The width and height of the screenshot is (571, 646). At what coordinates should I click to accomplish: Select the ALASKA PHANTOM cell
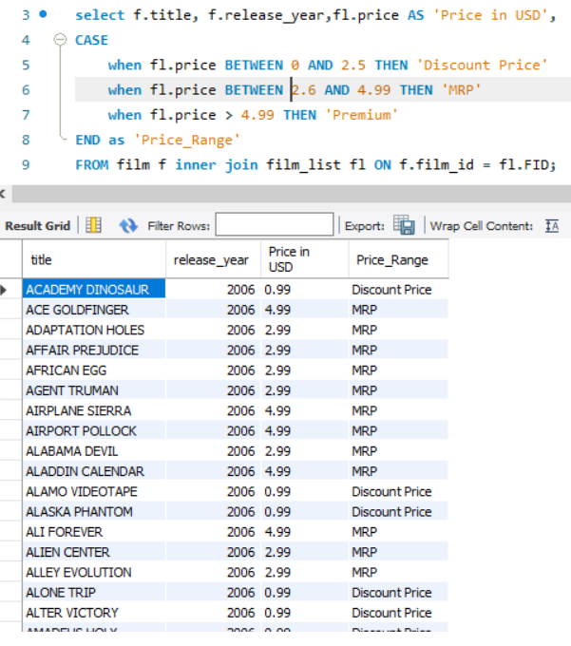click(x=94, y=511)
